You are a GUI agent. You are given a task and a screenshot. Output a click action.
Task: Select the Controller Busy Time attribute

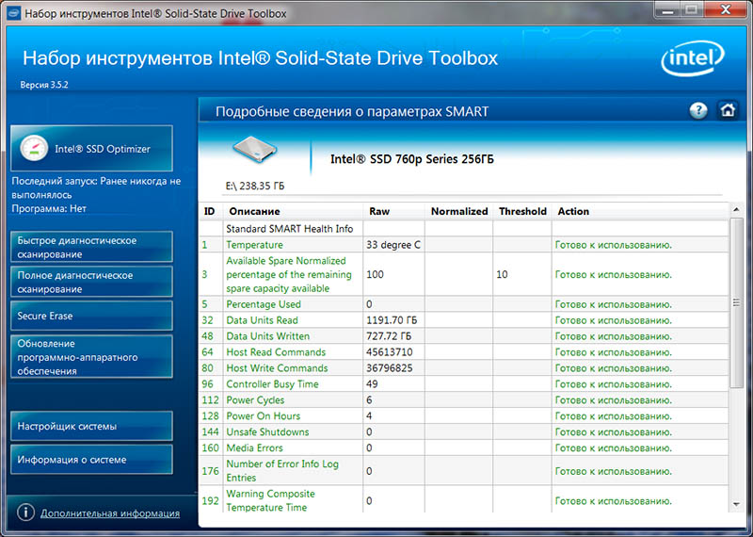[x=272, y=383]
